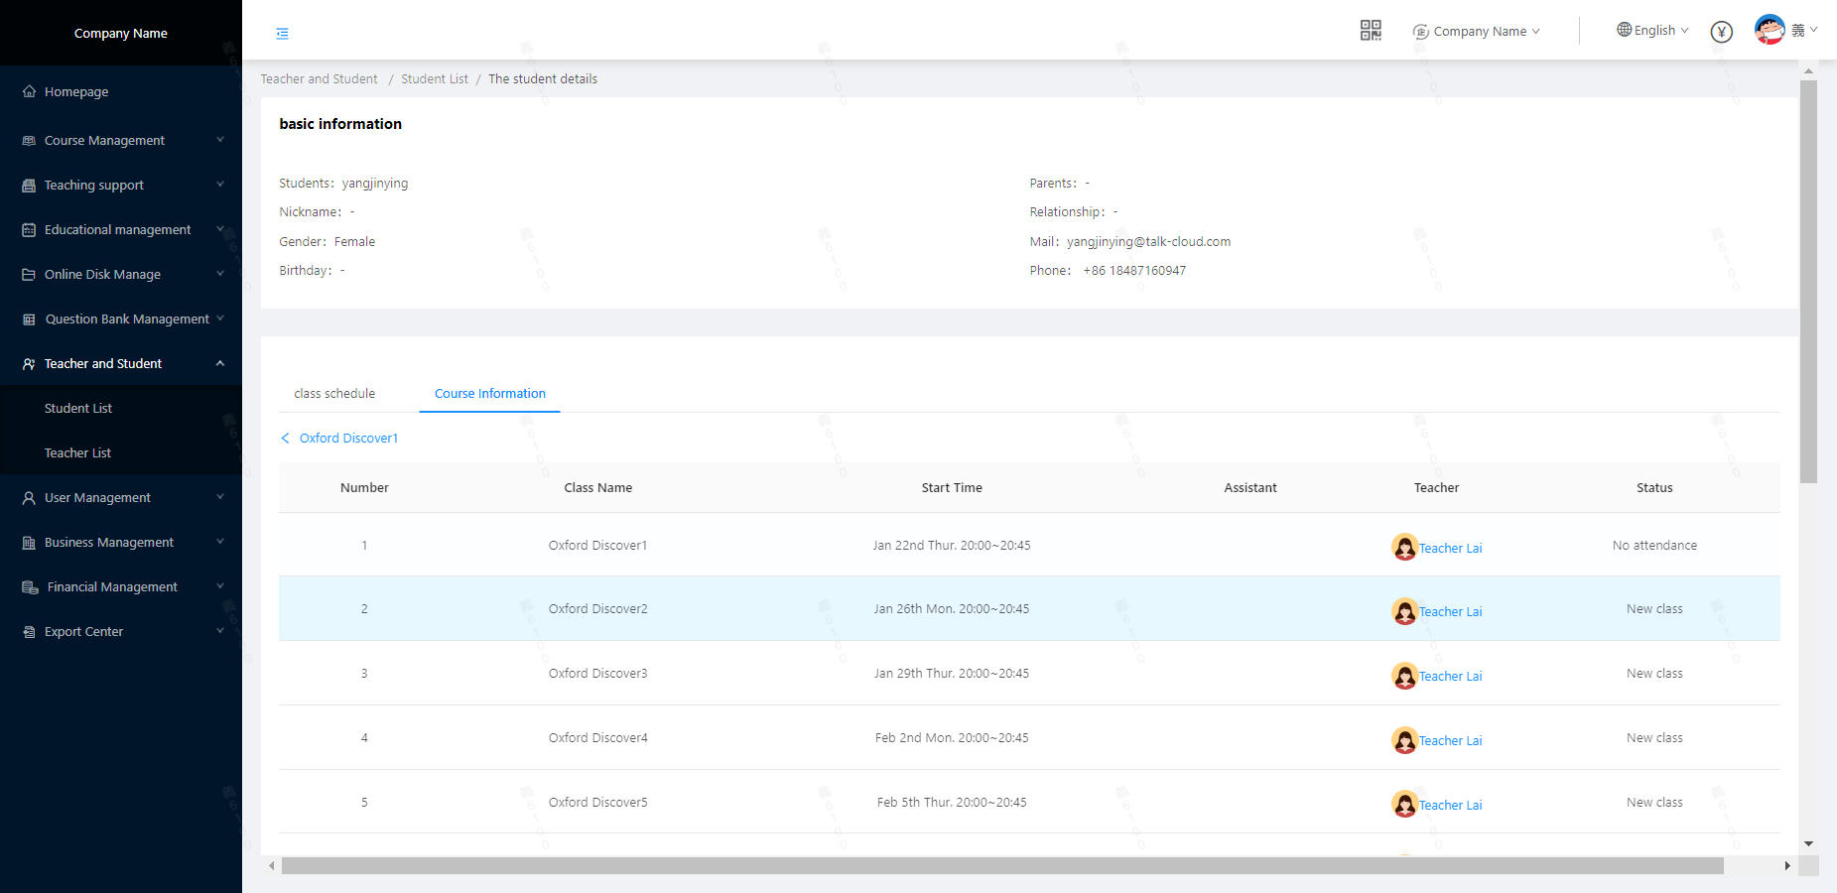Click the Homepage house icon
This screenshot has height=893, width=1837.
(x=29, y=91)
